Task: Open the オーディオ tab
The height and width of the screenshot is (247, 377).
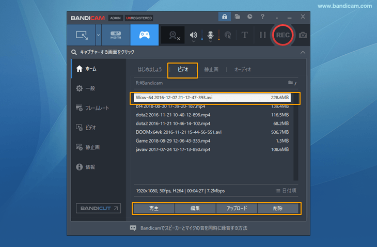Action: click(242, 69)
